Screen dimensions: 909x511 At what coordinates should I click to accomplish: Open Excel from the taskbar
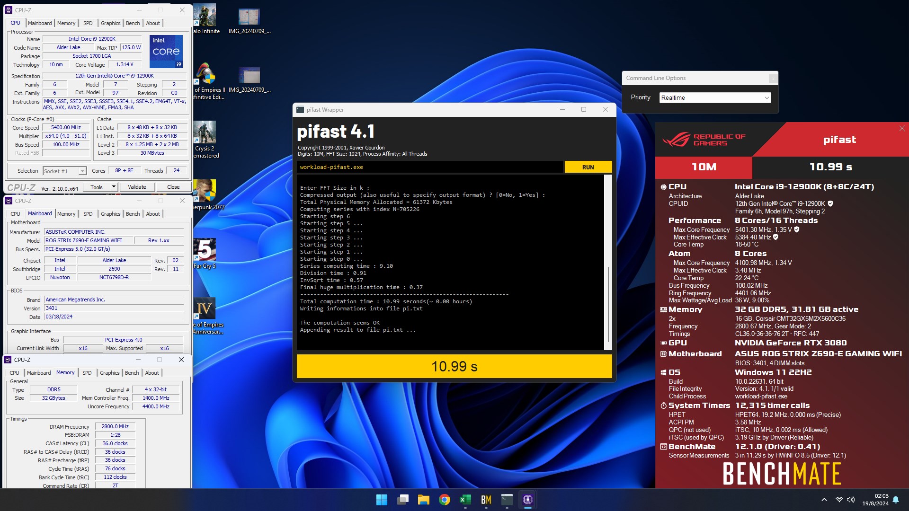click(465, 500)
